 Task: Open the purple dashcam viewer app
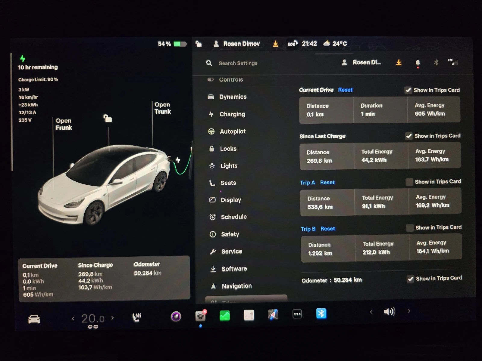[x=176, y=316]
